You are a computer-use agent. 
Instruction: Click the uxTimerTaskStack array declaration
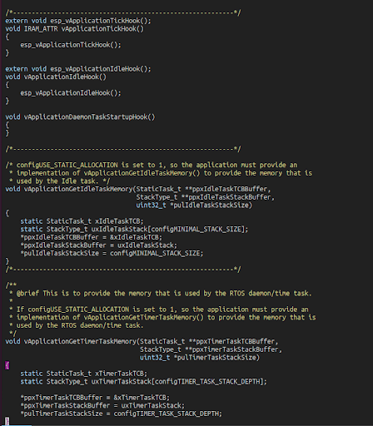click(x=143, y=382)
